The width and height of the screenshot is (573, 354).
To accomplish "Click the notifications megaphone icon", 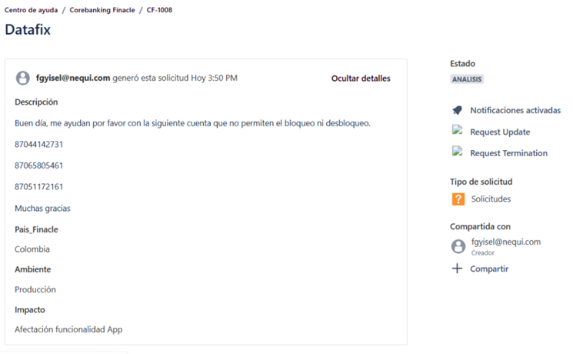I will (x=458, y=110).
